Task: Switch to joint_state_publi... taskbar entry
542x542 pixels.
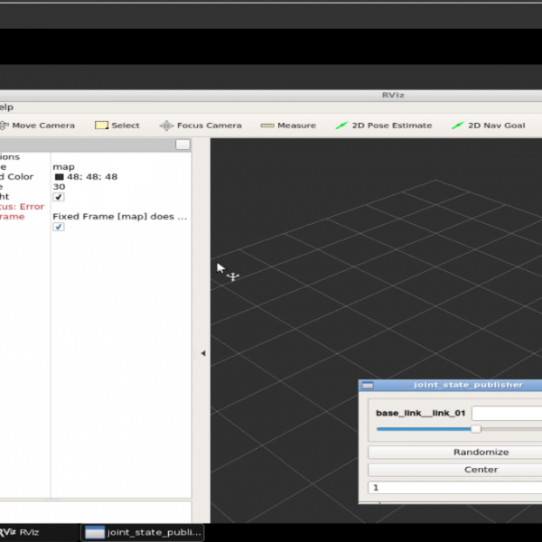Action: [143, 532]
